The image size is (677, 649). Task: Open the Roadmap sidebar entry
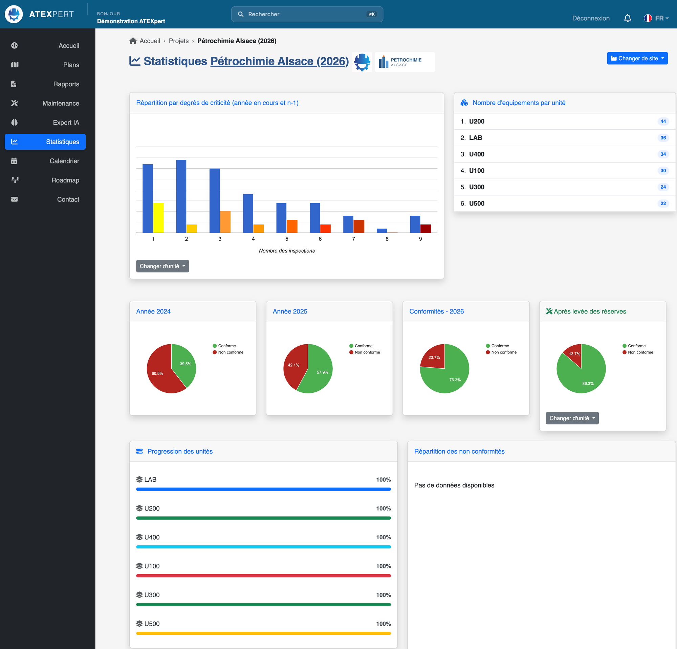tap(45, 180)
